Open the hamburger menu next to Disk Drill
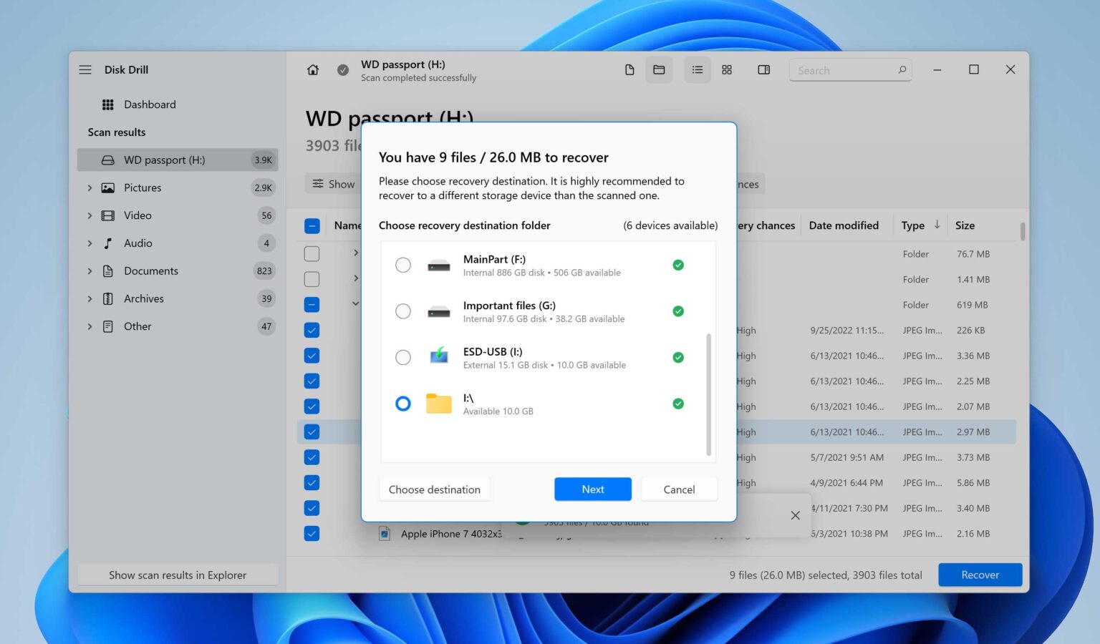 pyautogui.click(x=85, y=69)
